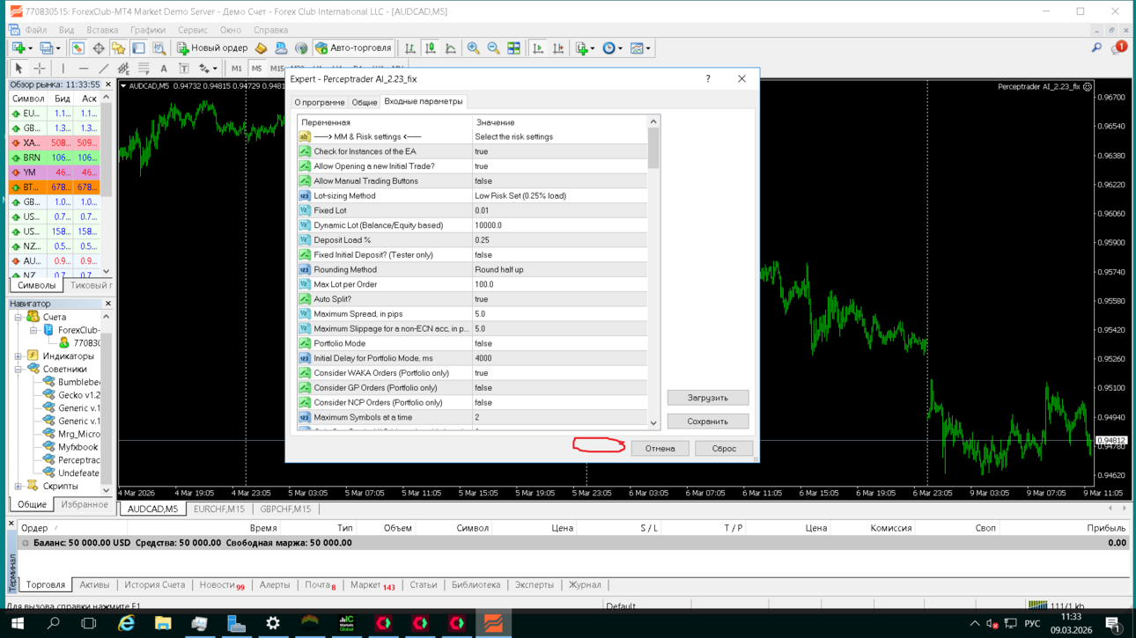Click the Zoom Out magnifier icon
The height and width of the screenshot is (638, 1136).
(x=493, y=48)
